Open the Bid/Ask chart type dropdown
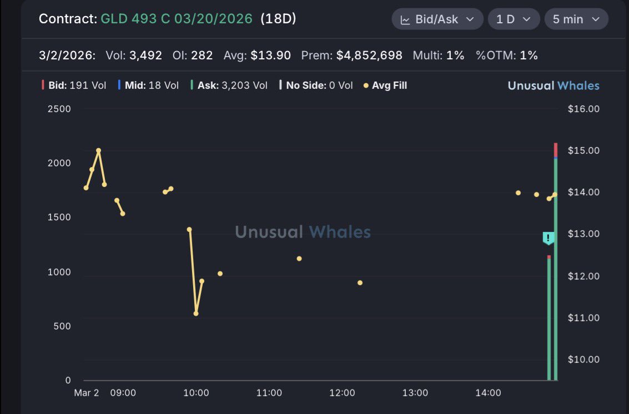The width and height of the screenshot is (629, 414). pyautogui.click(x=437, y=19)
